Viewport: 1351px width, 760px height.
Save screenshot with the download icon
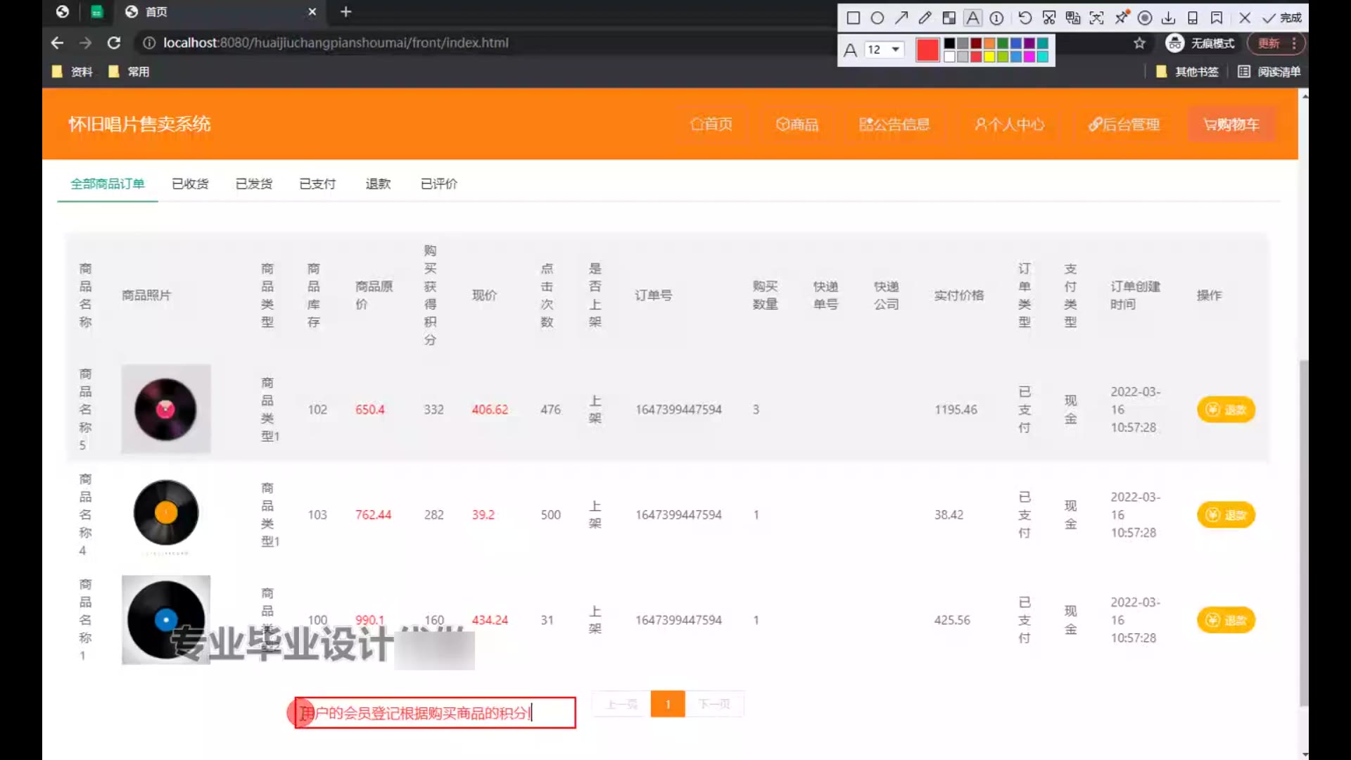point(1169,18)
